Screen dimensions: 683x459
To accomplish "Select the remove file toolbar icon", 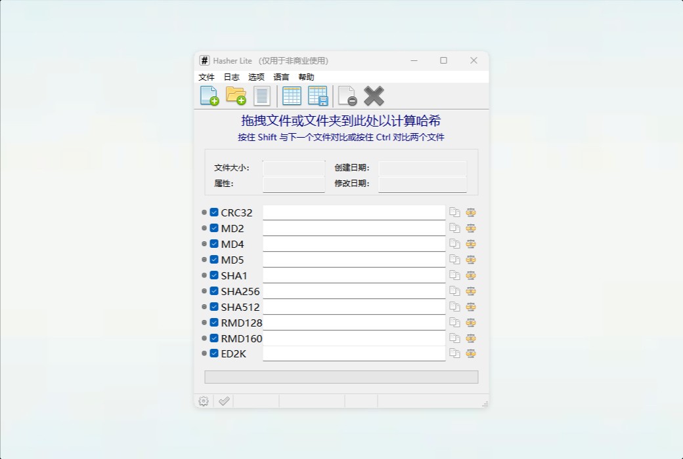I will tap(346, 95).
